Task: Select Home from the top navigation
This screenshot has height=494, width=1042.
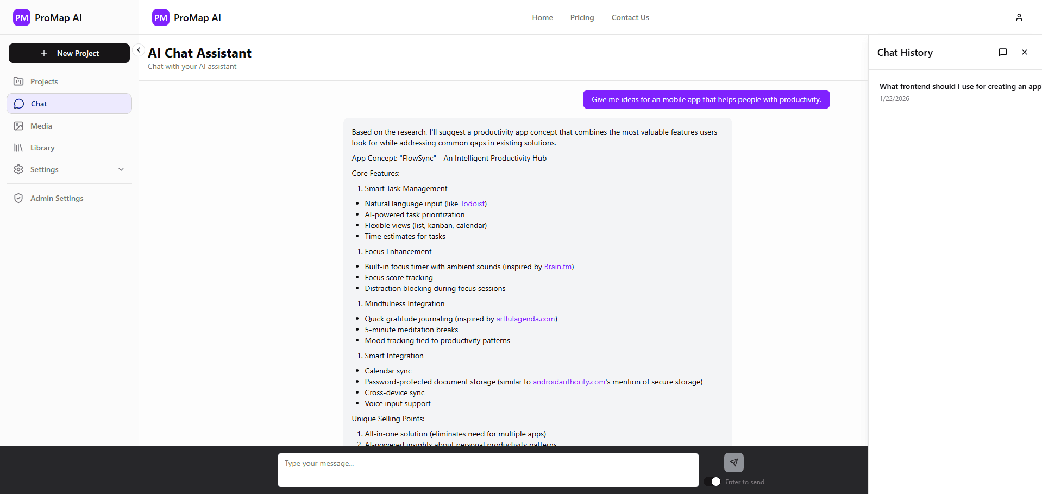Action: click(542, 17)
